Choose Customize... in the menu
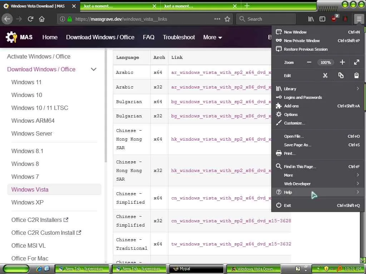 (x=318, y=123)
